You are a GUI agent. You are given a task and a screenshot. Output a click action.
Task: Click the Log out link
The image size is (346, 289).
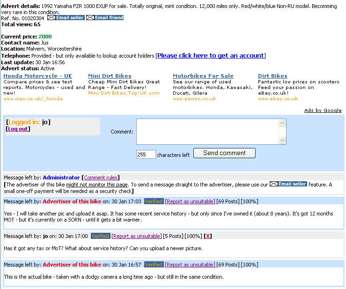pyautogui.click(x=18, y=129)
